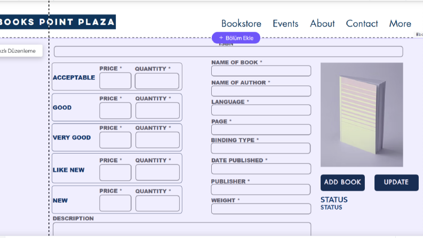423x238 pixels.
Task: Click the Books Point Plaza logo
Action: pyautogui.click(x=58, y=22)
